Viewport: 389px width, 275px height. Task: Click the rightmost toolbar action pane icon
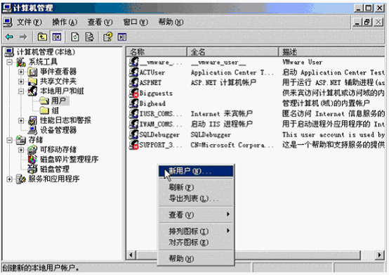click(x=121, y=37)
